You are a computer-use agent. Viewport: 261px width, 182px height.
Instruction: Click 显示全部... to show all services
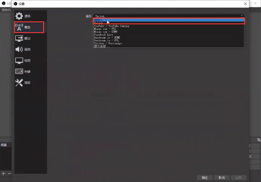pyautogui.click(x=102, y=46)
